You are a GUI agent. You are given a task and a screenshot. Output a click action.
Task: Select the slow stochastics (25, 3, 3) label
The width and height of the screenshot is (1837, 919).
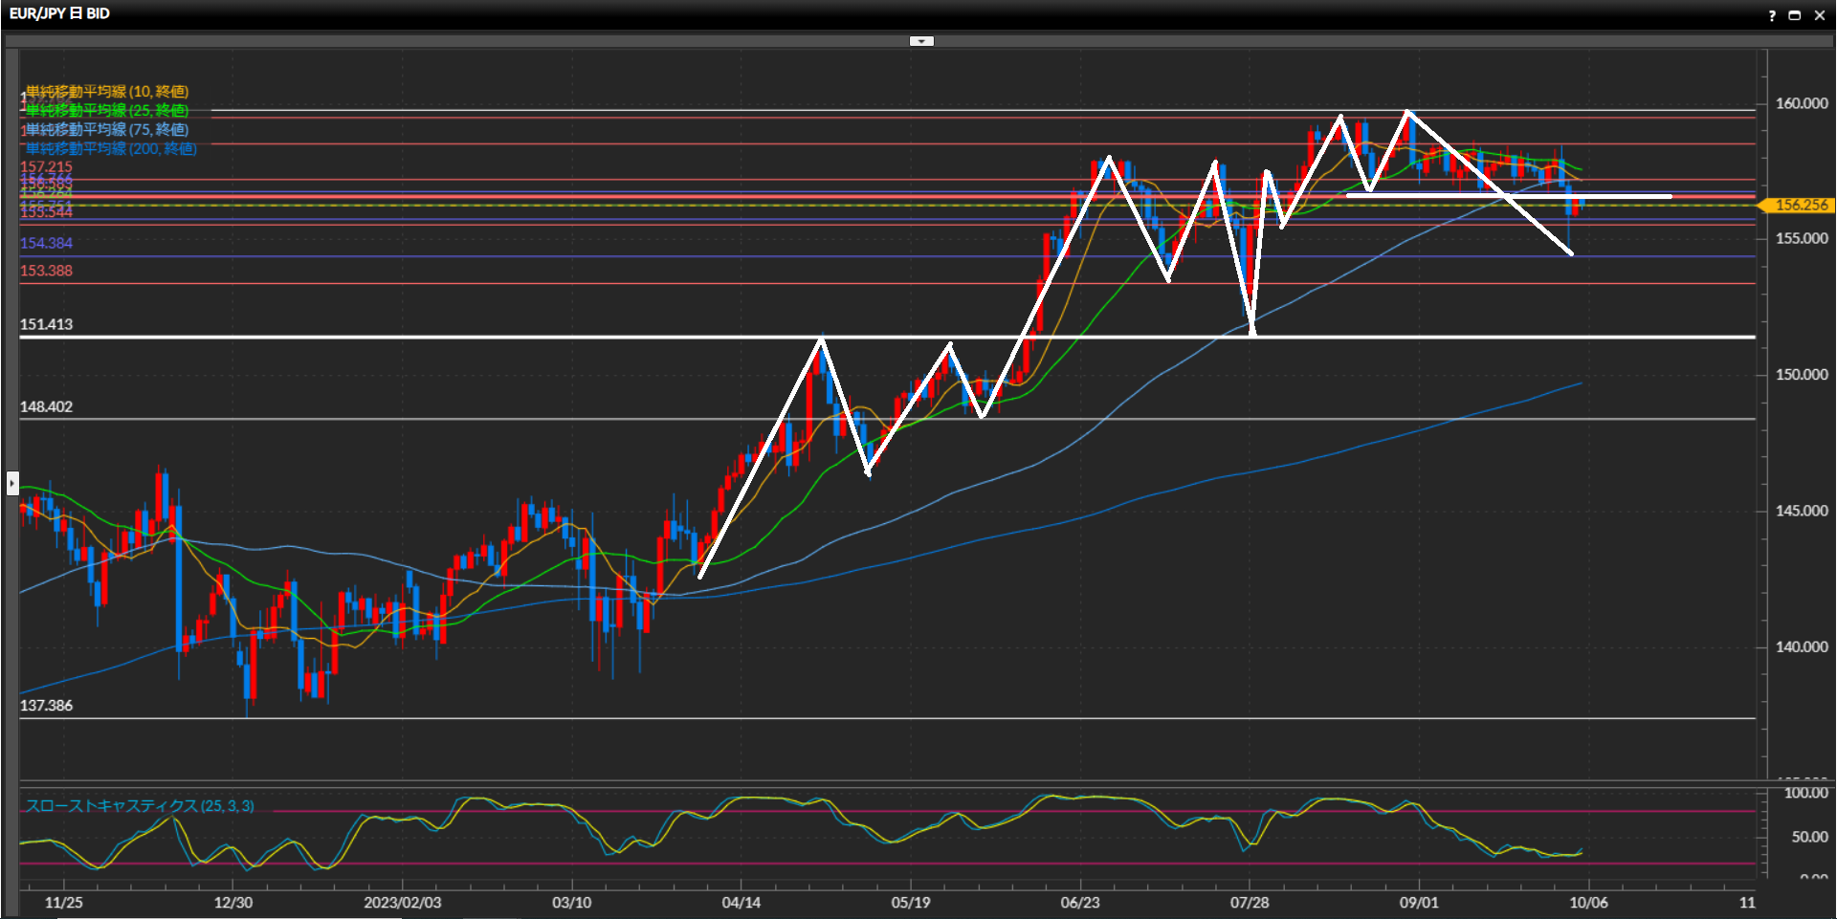tap(140, 806)
